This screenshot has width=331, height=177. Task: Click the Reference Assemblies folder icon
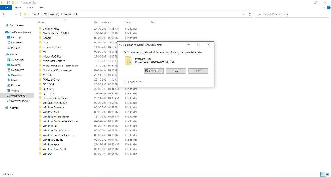[x=40, y=98]
